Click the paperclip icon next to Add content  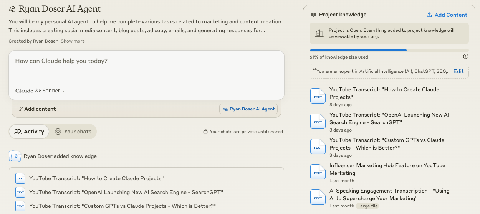pos(21,109)
